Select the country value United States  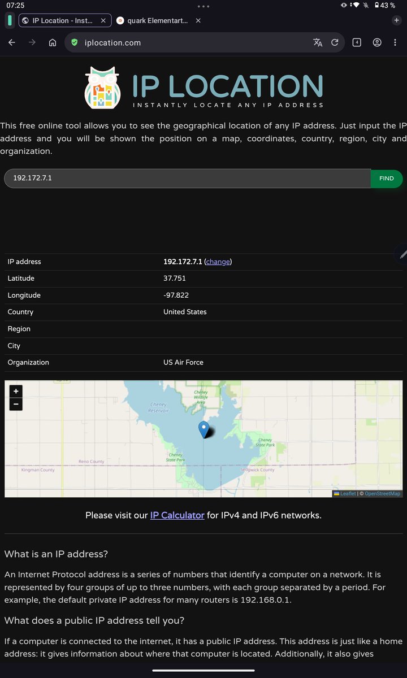click(x=185, y=312)
